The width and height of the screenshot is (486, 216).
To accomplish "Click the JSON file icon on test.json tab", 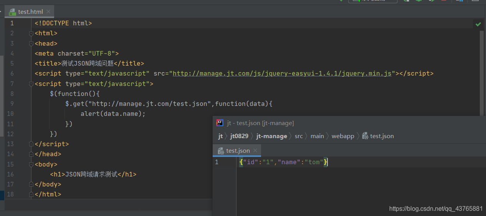I will coord(221,151).
